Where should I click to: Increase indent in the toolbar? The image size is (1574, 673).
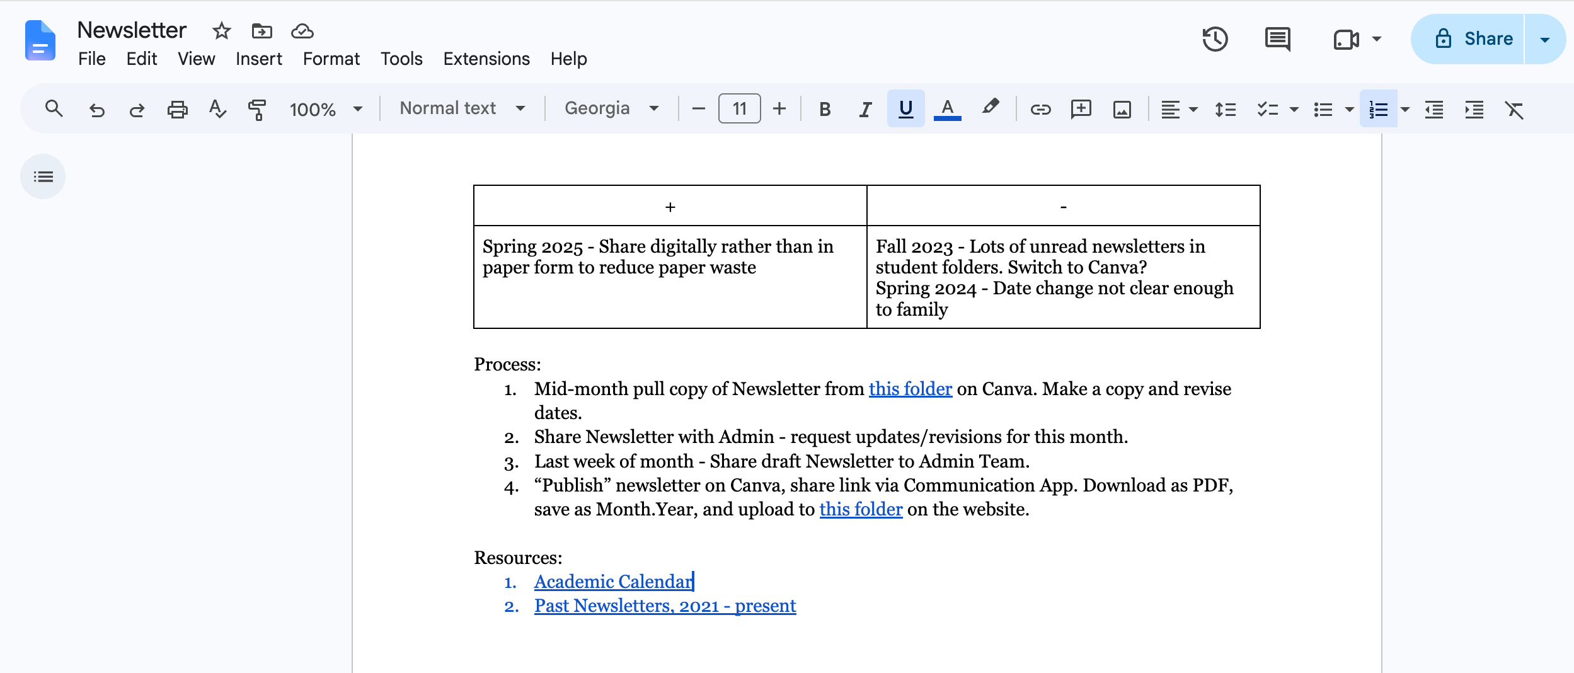pos(1474,110)
